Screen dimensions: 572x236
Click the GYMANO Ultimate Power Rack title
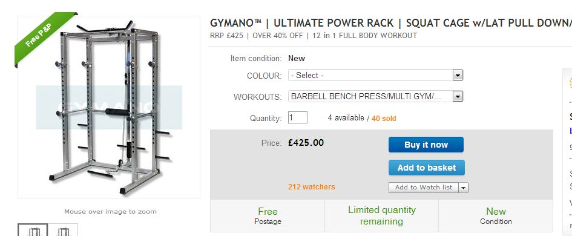click(x=390, y=23)
